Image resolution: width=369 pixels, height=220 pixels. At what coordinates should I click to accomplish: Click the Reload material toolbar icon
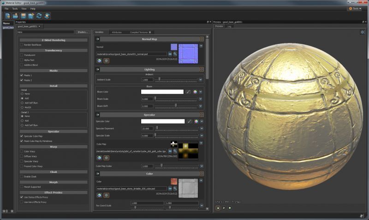pyautogui.click(x=39, y=16)
